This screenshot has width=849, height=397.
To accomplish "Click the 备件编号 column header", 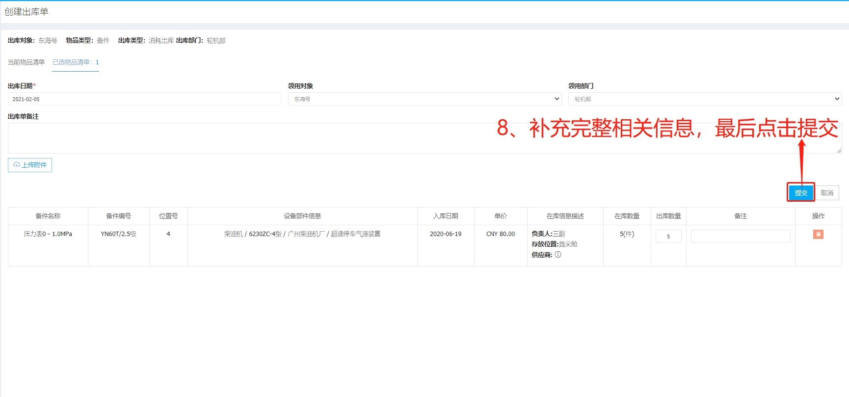I will (119, 216).
